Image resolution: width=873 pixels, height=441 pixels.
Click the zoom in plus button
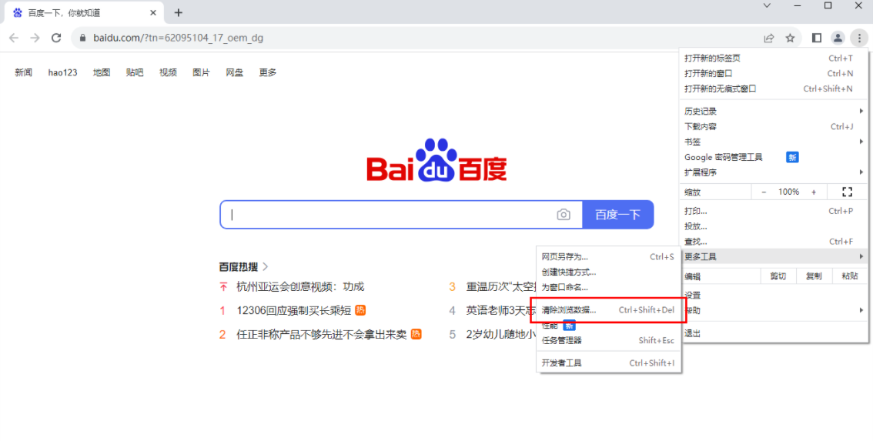coord(814,192)
